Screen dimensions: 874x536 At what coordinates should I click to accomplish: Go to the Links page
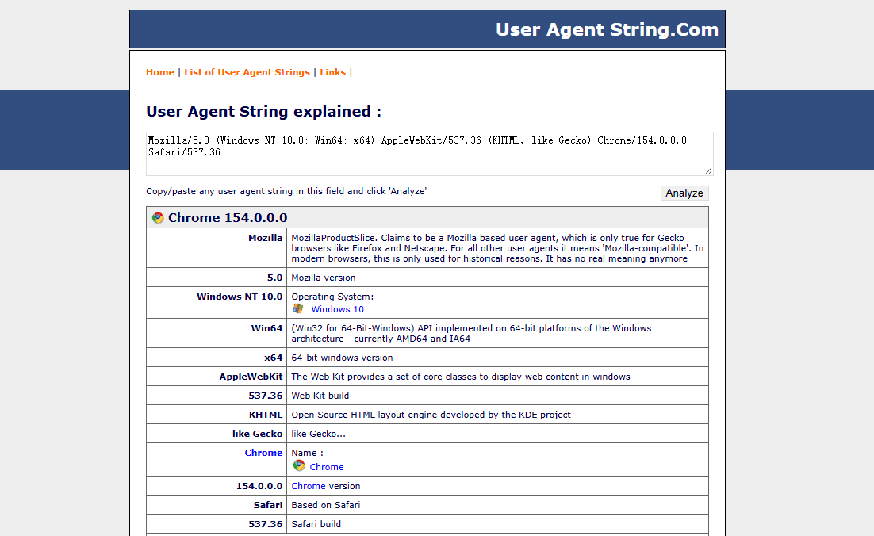click(x=333, y=72)
